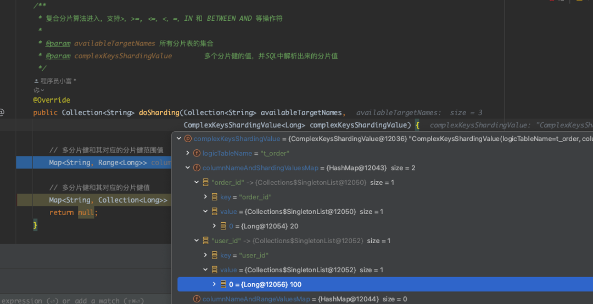Focus the evaluate expression input field
Image resolution: width=593 pixels, height=304 pixels.
pos(82,300)
